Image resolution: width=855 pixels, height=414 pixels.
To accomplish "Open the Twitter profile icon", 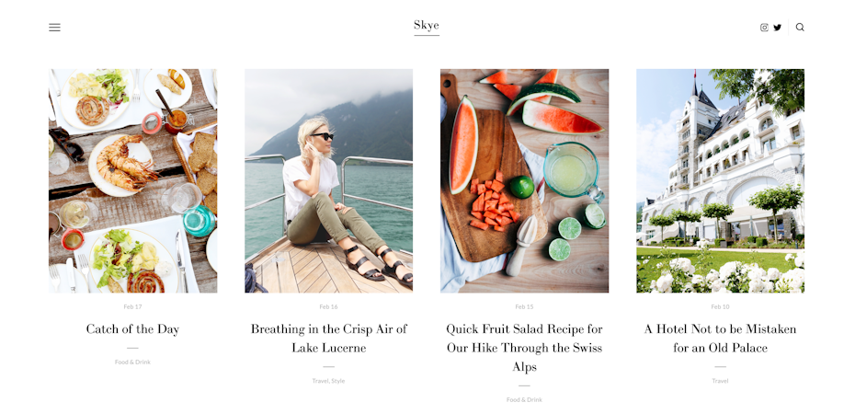I will click(x=778, y=28).
